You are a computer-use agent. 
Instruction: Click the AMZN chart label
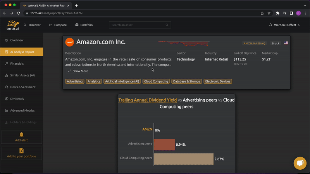pos(147,129)
